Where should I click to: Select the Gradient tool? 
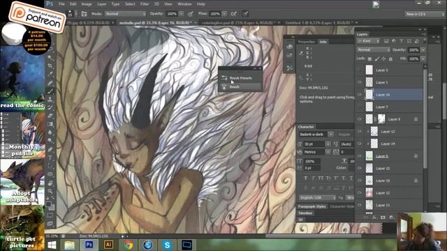coord(50,124)
